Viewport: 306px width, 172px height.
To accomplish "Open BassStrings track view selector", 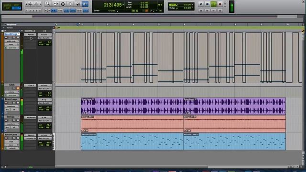I will [x=11, y=41].
